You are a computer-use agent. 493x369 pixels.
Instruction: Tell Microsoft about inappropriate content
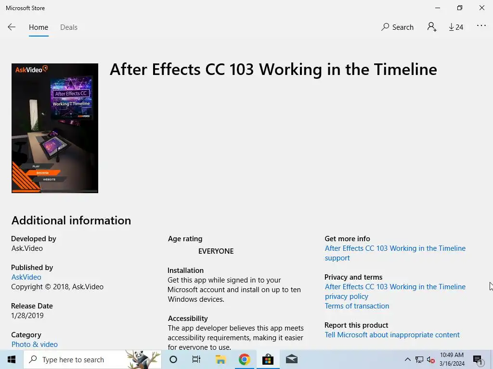pyautogui.click(x=392, y=335)
